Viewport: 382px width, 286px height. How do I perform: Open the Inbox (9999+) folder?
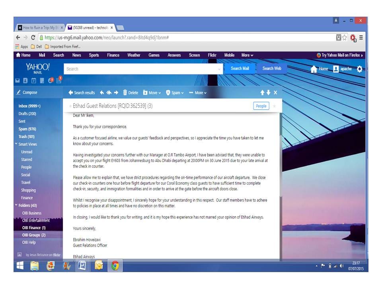pyautogui.click(x=29, y=106)
